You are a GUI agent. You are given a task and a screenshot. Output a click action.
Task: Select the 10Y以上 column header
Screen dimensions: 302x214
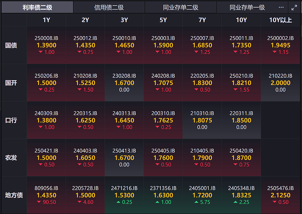(x=280, y=20)
